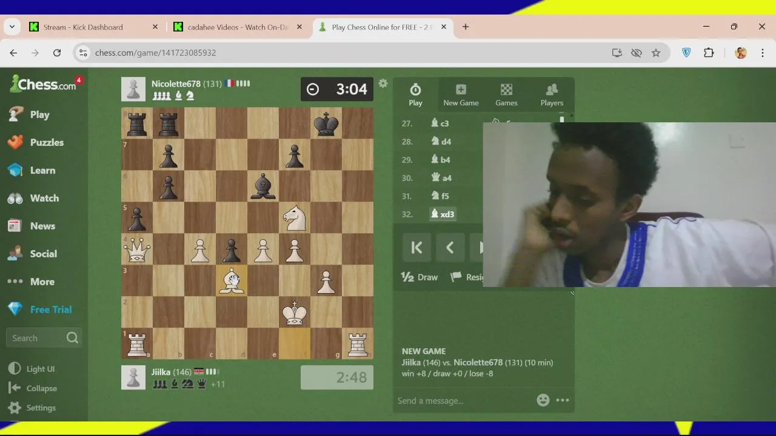This screenshot has width=776, height=436.
Task: Select the Play tab
Action: pyautogui.click(x=415, y=95)
